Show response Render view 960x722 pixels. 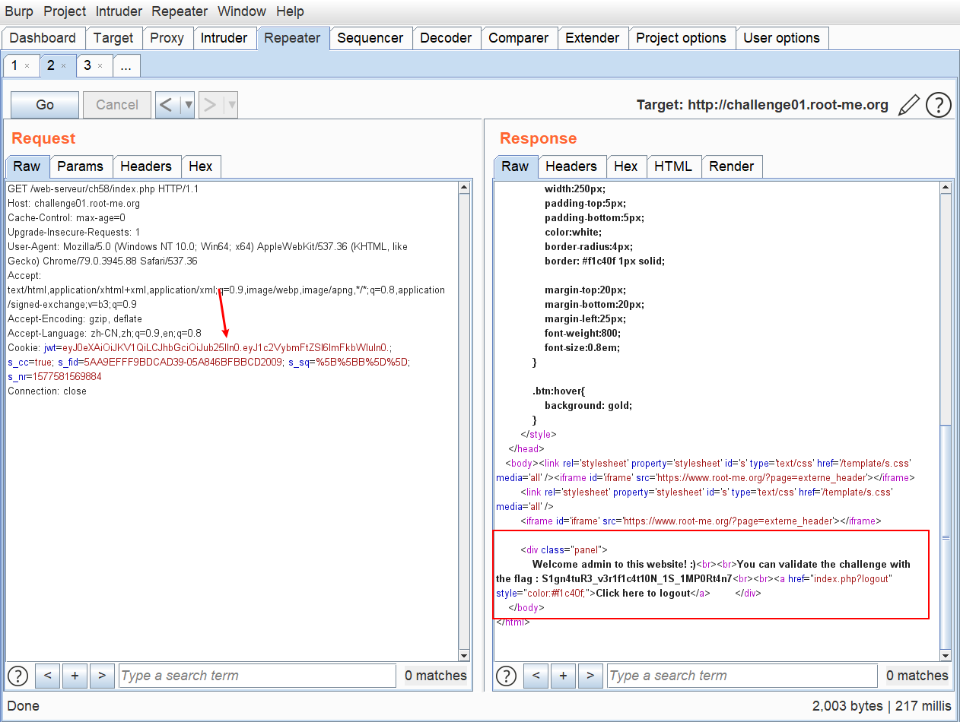coord(732,166)
